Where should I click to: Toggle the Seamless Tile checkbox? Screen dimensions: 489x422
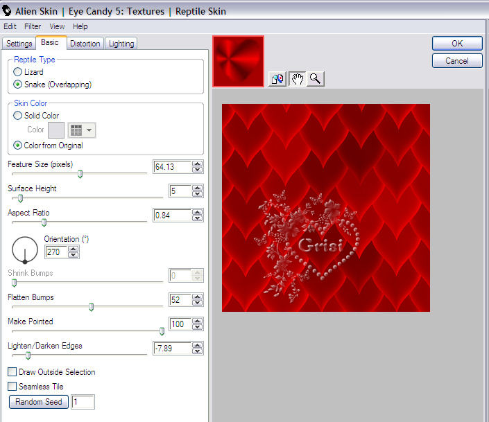click(12, 387)
